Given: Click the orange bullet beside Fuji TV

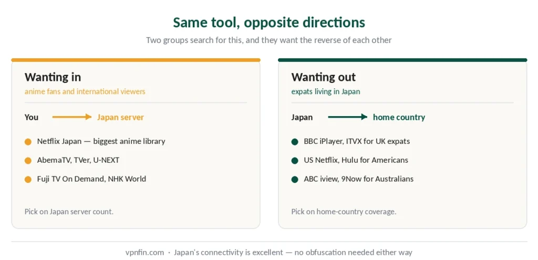Looking at the screenshot, I should (x=28, y=180).
